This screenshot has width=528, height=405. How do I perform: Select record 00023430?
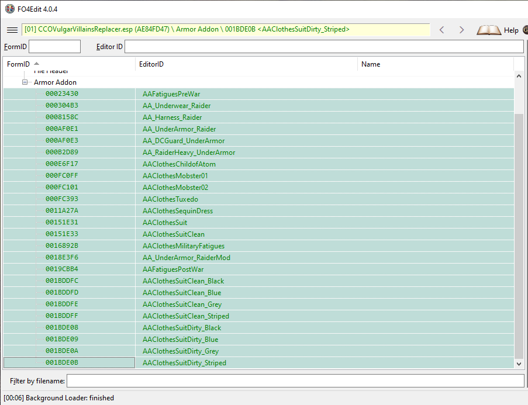tap(61, 94)
